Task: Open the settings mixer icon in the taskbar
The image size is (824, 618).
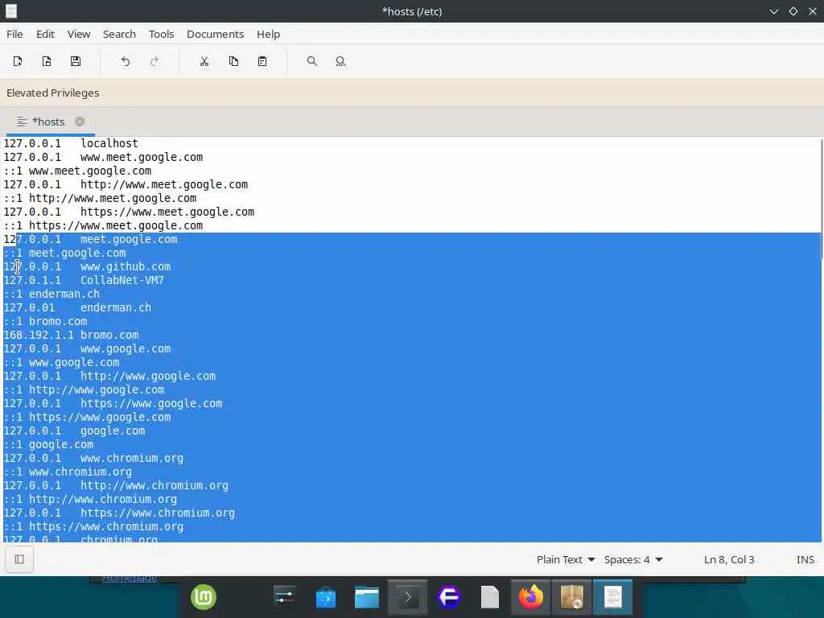Action: [x=285, y=598]
